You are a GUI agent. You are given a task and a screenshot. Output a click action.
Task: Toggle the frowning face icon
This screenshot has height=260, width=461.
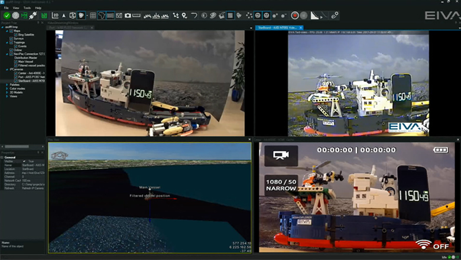[x=267, y=15]
